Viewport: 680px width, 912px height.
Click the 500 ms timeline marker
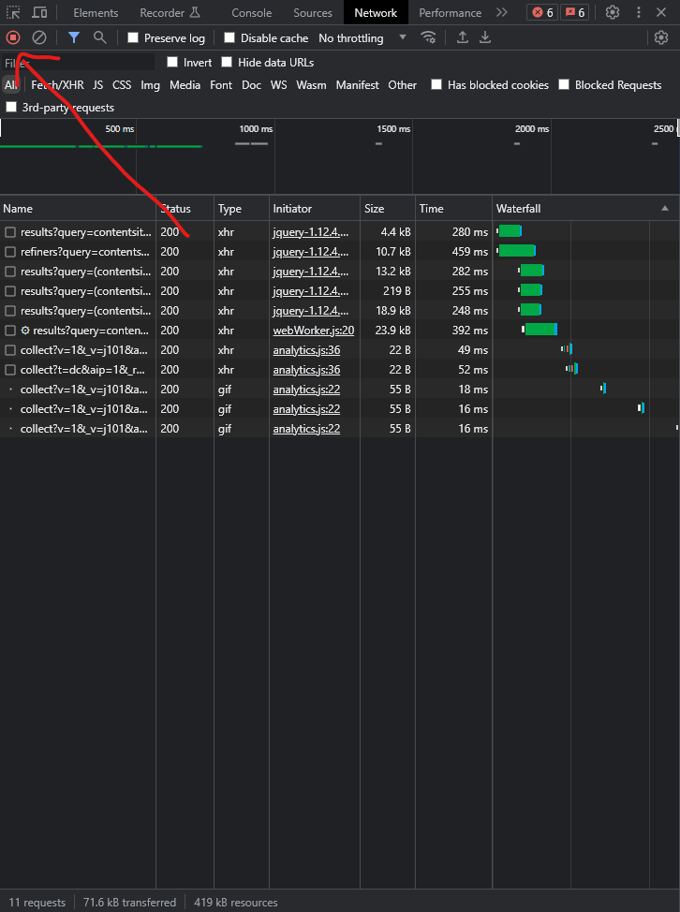click(119, 129)
